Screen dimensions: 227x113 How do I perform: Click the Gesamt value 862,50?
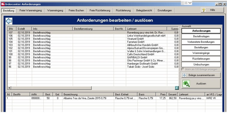172,98
